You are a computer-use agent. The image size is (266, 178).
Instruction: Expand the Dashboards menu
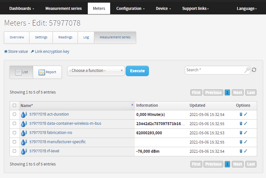(x=22, y=9)
